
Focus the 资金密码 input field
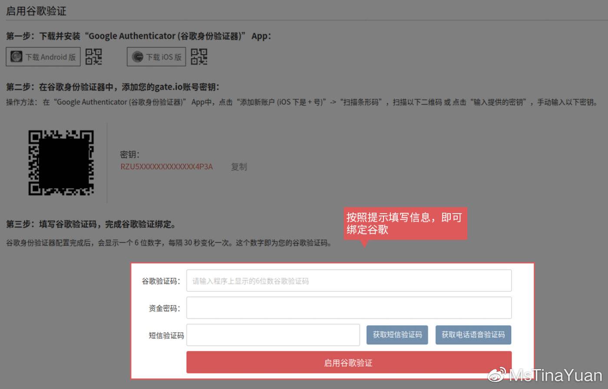tap(349, 308)
